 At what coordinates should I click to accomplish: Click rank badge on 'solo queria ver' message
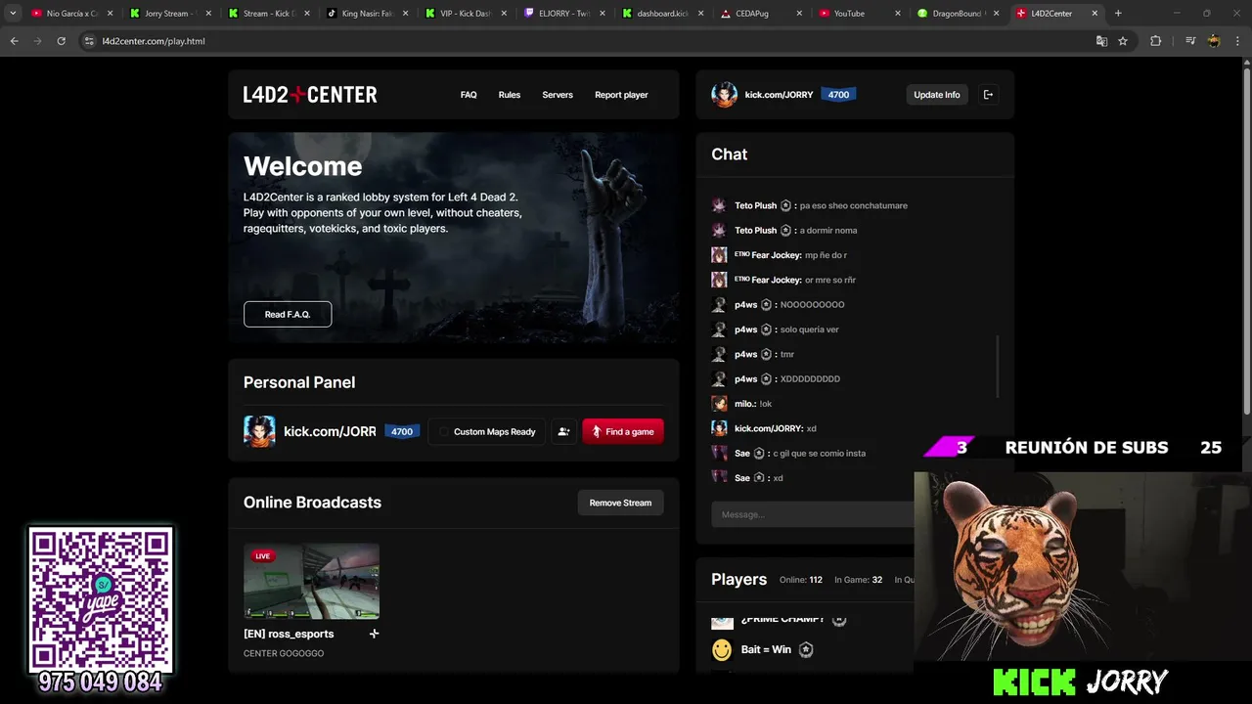[766, 330]
